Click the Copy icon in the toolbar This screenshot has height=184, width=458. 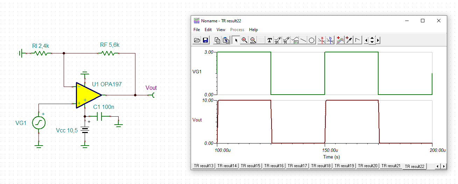click(217, 40)
